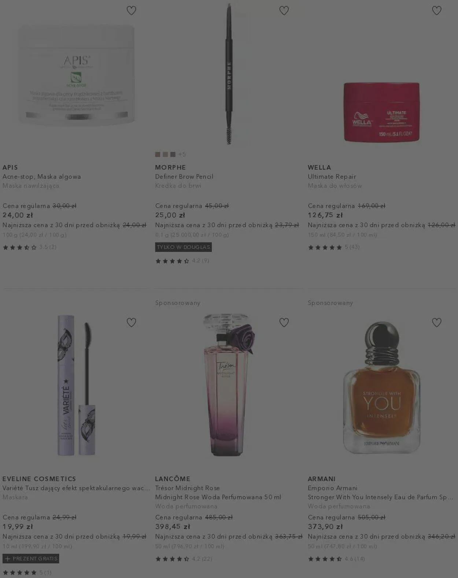The width and height of the screenshot is (458, 578).
Task: Open Armani perfume bottle image
Action: (x=381, y=388)
